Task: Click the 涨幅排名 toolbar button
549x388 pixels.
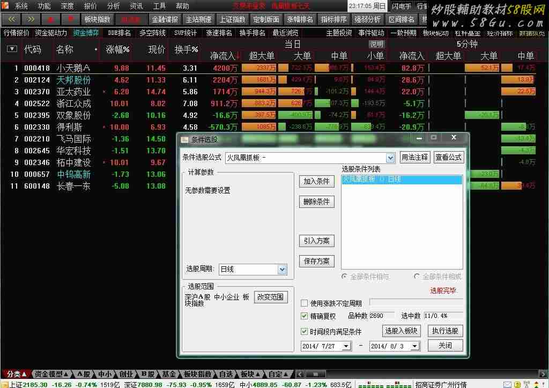Action: tap(300, 19)
